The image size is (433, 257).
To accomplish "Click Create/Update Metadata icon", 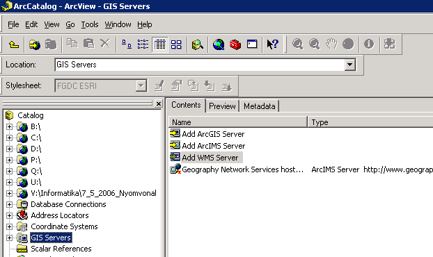I will (x=193, y=85).
